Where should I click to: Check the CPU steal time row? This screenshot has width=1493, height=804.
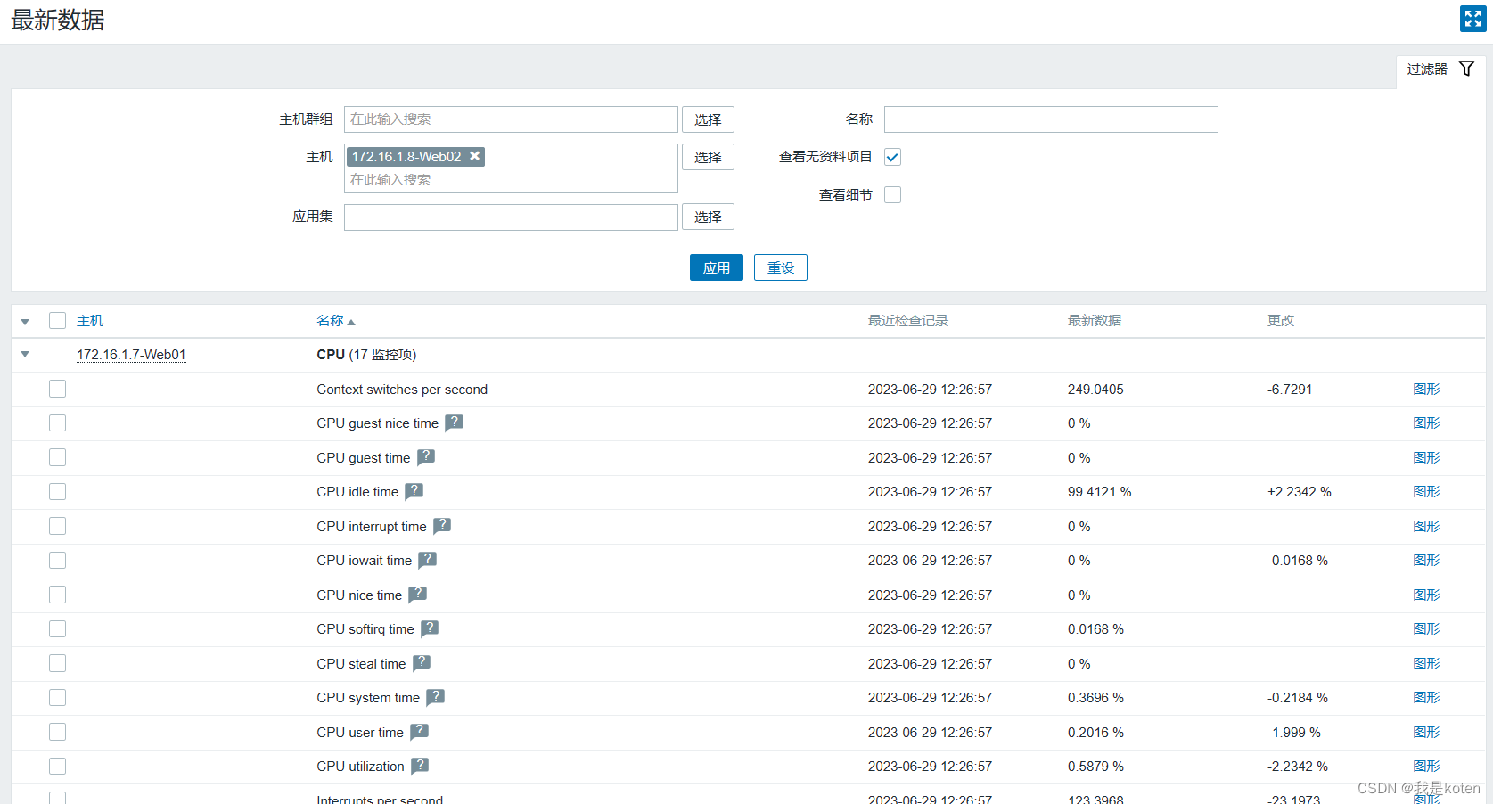pyautogui.click(x=57, y=663)
